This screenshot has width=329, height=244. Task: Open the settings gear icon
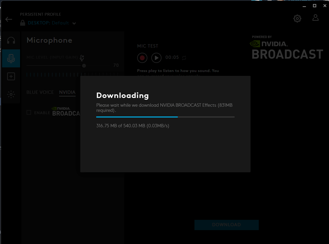pyautogui.click(x=297, y=19)
